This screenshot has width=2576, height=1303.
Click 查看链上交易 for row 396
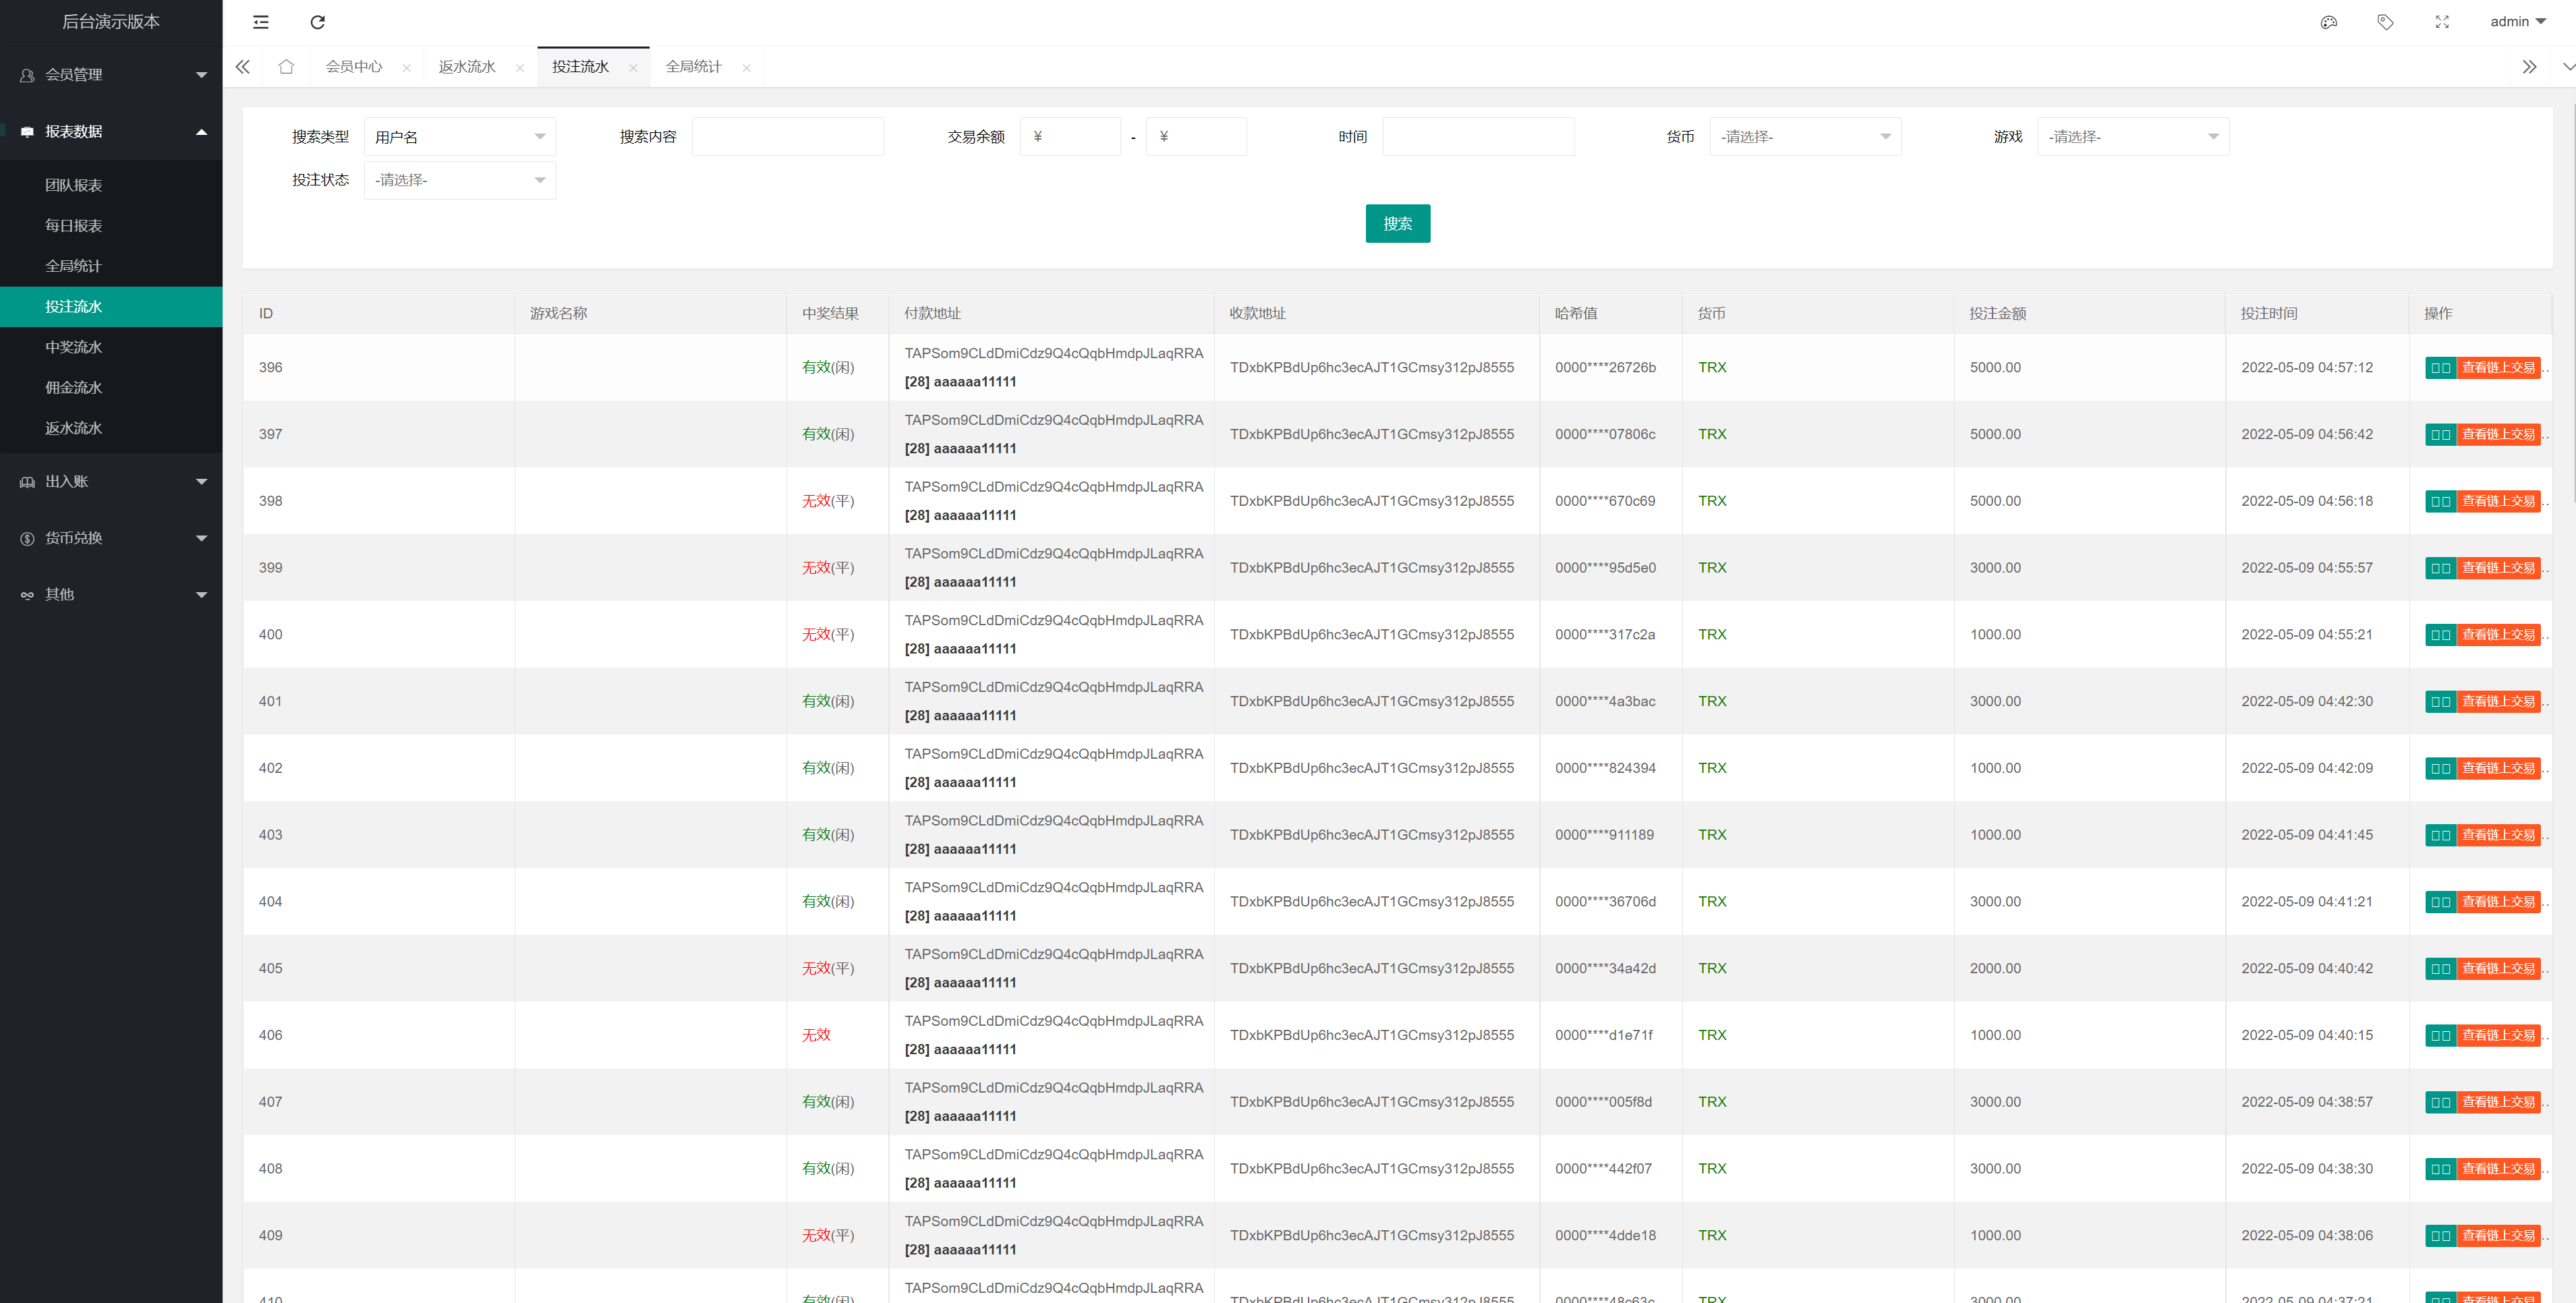click(x=2497, y=368)
